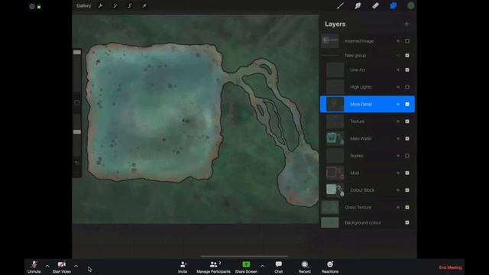Hide the Texture layer
Viewport: 489px width, 275px height.
407,121
